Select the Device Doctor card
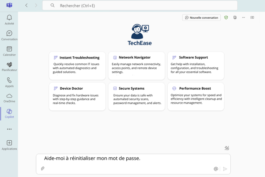The height and width of the screenshot is (177, 265). (x=77, y=97)
